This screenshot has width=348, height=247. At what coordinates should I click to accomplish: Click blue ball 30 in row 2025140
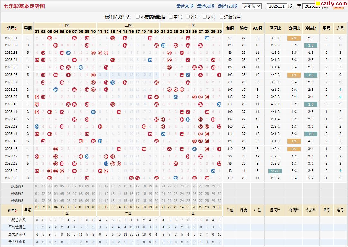(x=219, y=104)
